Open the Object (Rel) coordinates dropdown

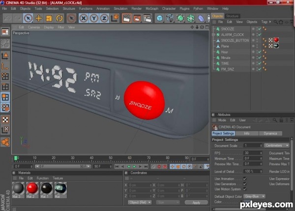140,202
